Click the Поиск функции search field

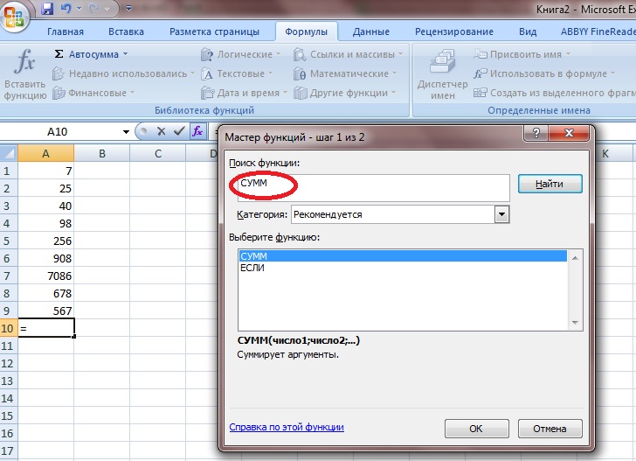tap(374, 188)
